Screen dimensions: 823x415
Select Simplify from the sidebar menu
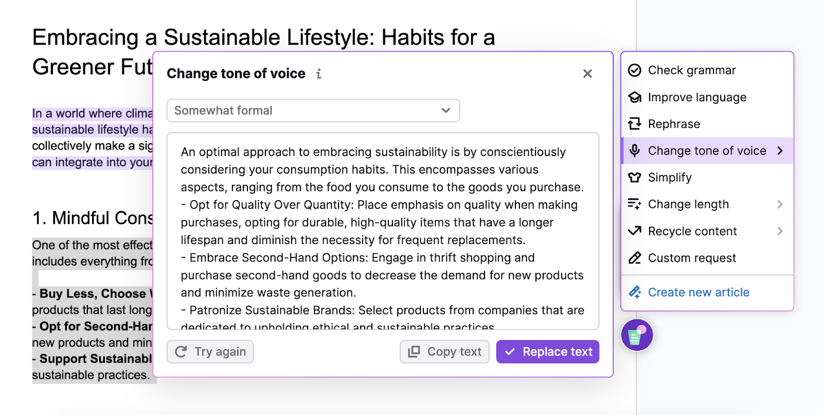tap(669, 177)
